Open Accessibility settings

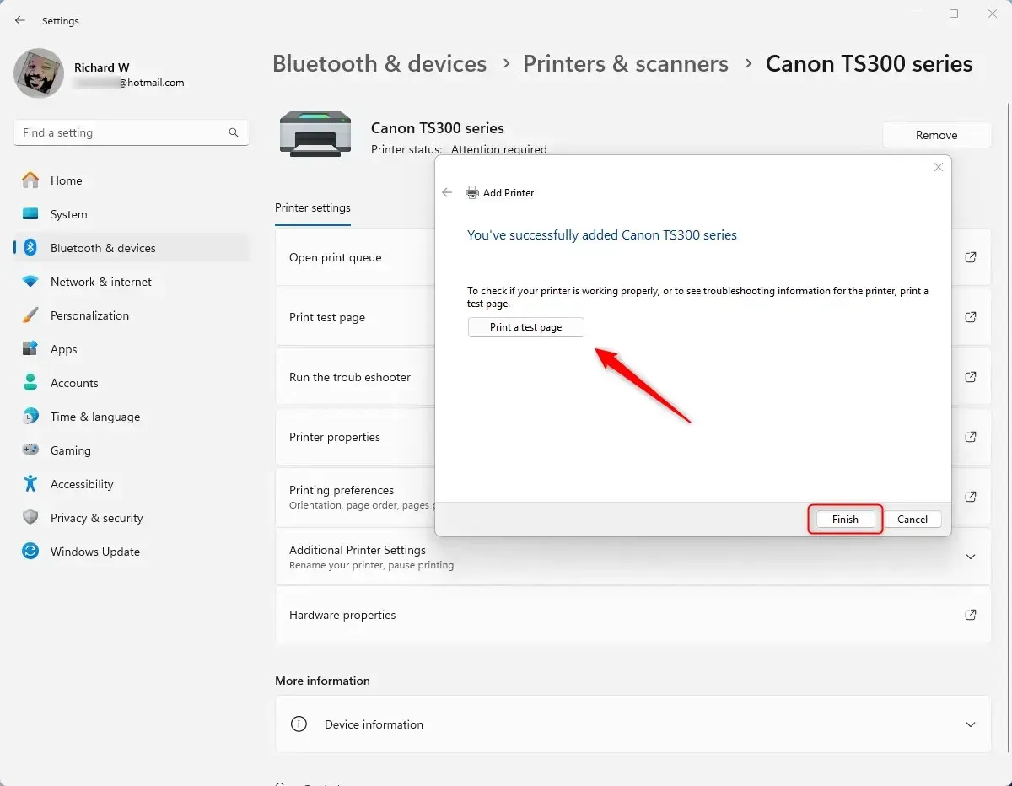(83, 484)
